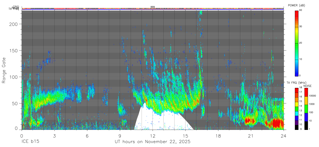Select the '12' tick label on the TX FRQ scale

tap(301, 115)
